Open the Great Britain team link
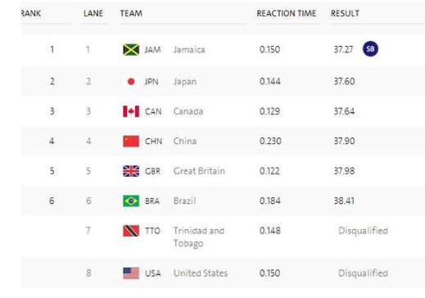The height and width of the screenshot is (298, 425). [x=199, y=171]
